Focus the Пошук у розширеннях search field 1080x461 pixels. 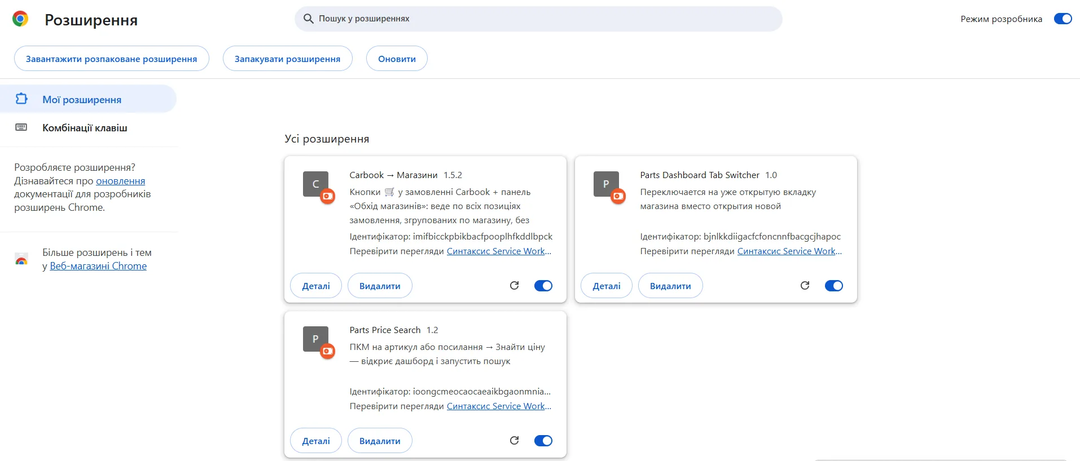pos(538,19)
